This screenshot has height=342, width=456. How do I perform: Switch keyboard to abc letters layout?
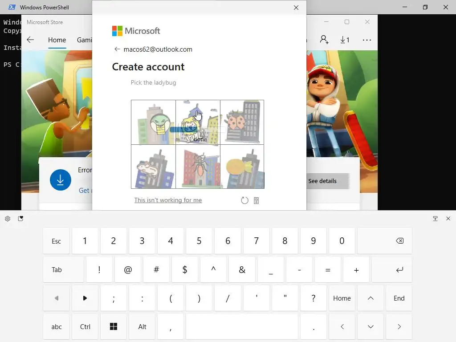coord(57,326)
